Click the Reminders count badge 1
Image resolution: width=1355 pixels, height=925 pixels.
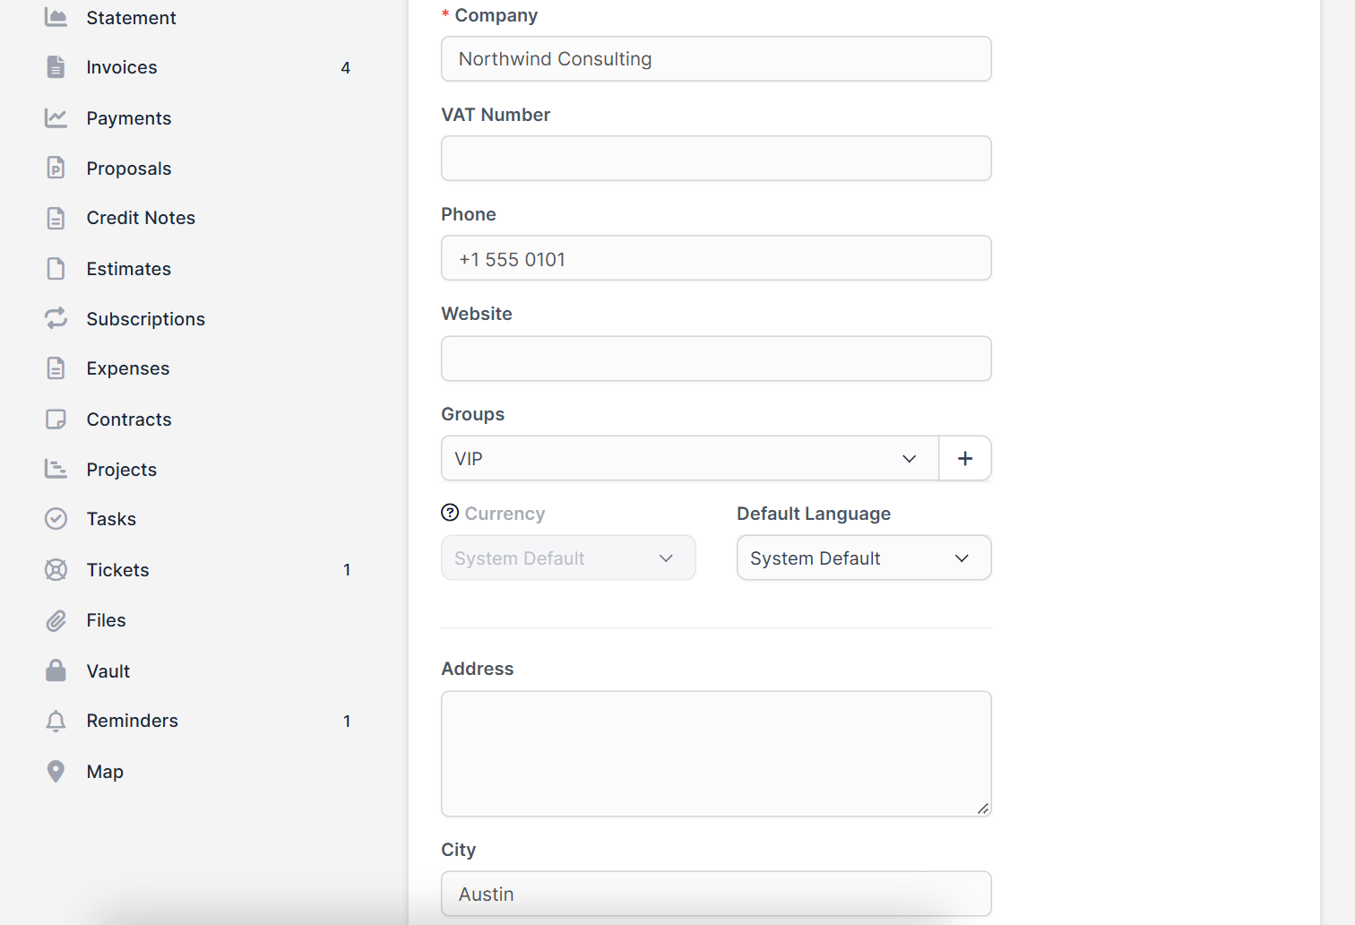[x=347, y=722]
